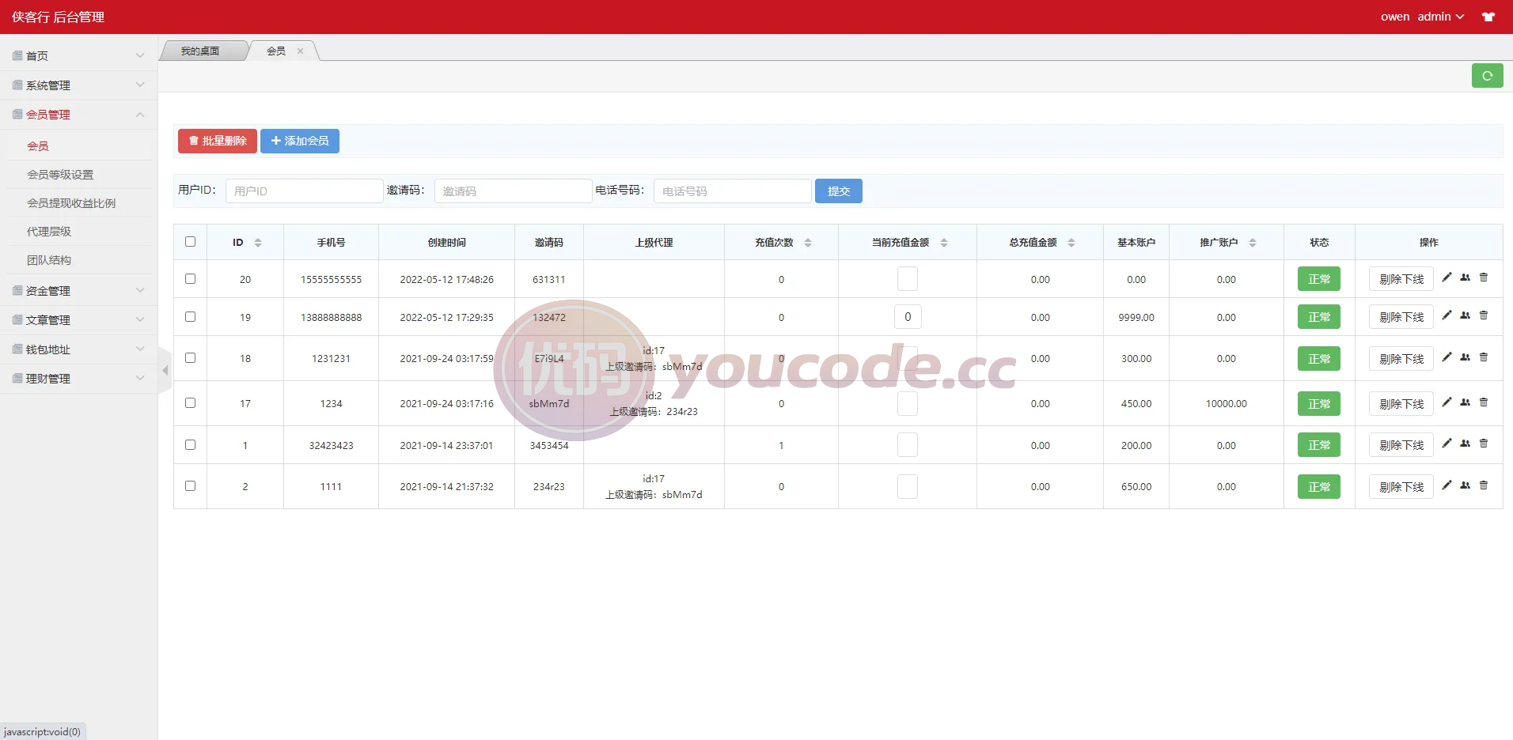Click the 电话号码 input field
The height and width of the screenshot is (740, 1513).
click(x=733, y=191)
